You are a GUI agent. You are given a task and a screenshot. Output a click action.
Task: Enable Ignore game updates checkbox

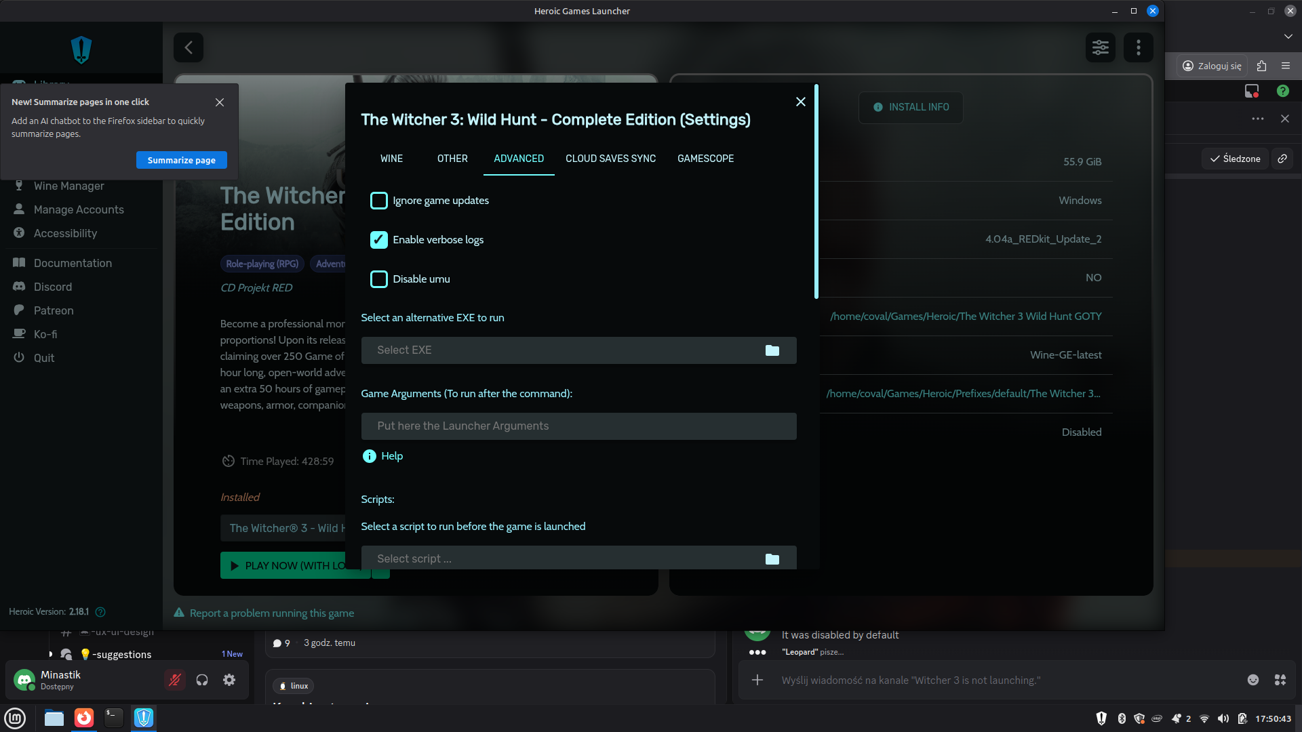pyautogui.click(x=378, y=201)
